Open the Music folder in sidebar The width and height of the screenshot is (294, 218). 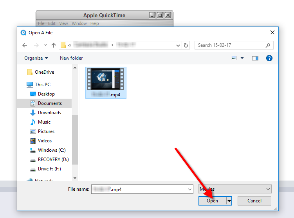click(44, 122)
